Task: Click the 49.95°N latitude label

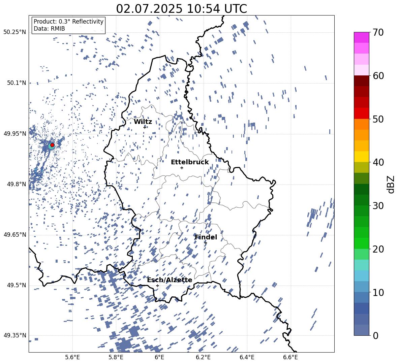Action: point(15,134)
